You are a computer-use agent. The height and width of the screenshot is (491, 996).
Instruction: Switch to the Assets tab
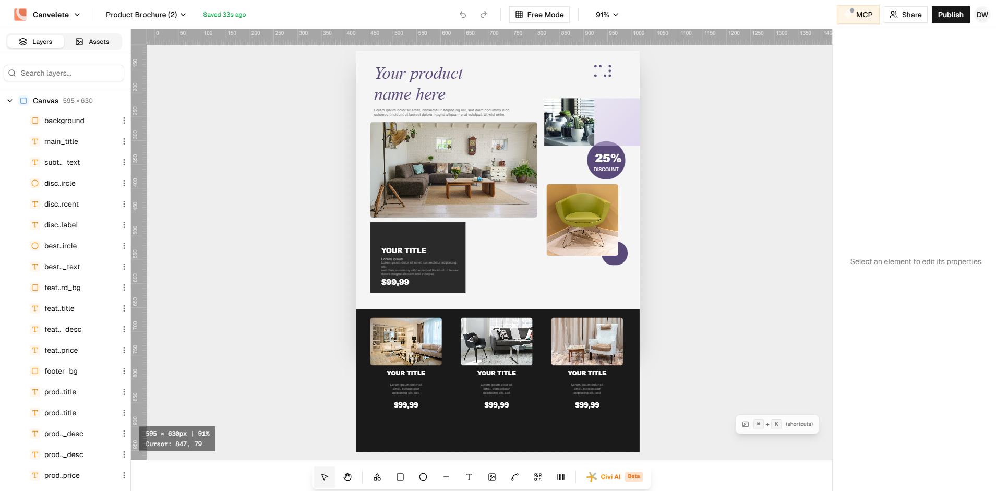click(93, 41)
